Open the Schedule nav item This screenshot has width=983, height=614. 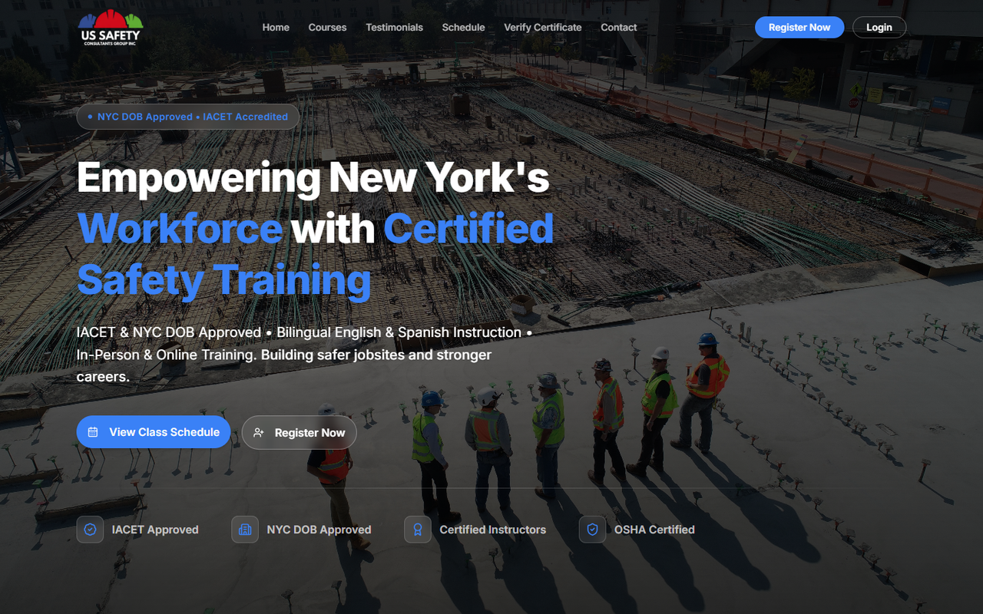click(463, 28)
